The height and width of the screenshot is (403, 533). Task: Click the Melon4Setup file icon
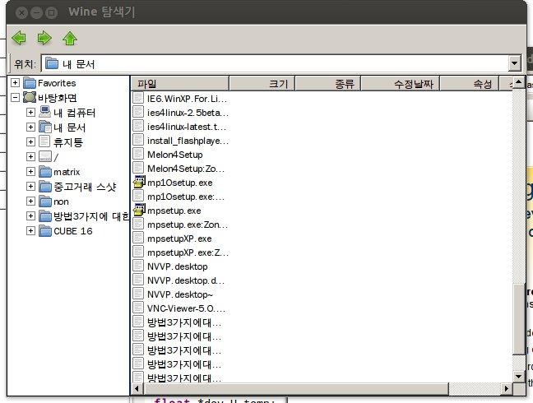coord(138,154)
